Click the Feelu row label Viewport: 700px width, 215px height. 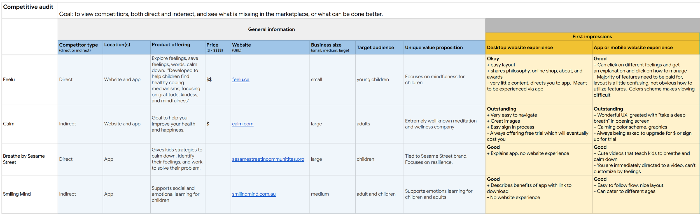point(30,80)
